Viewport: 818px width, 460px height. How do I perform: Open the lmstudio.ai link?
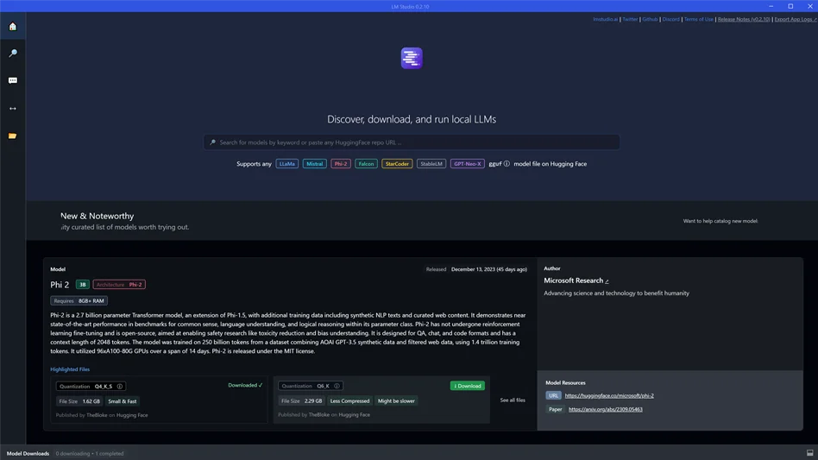point(605,19)
